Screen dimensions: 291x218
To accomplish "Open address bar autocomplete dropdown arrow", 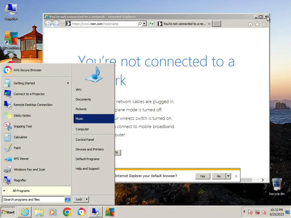I will click(x=144, y=24).
